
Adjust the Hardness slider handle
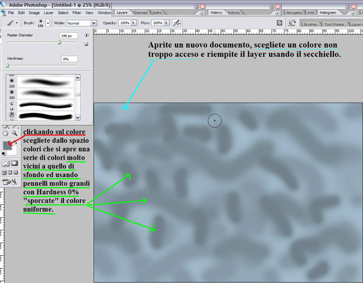point(8,66)
